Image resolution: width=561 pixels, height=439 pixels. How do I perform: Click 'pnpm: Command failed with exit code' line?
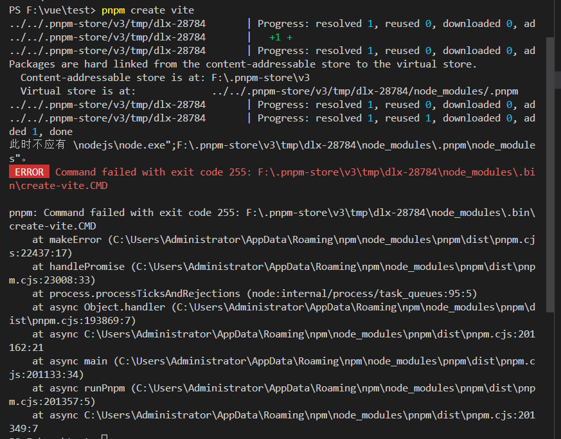[x=272, y=213]
